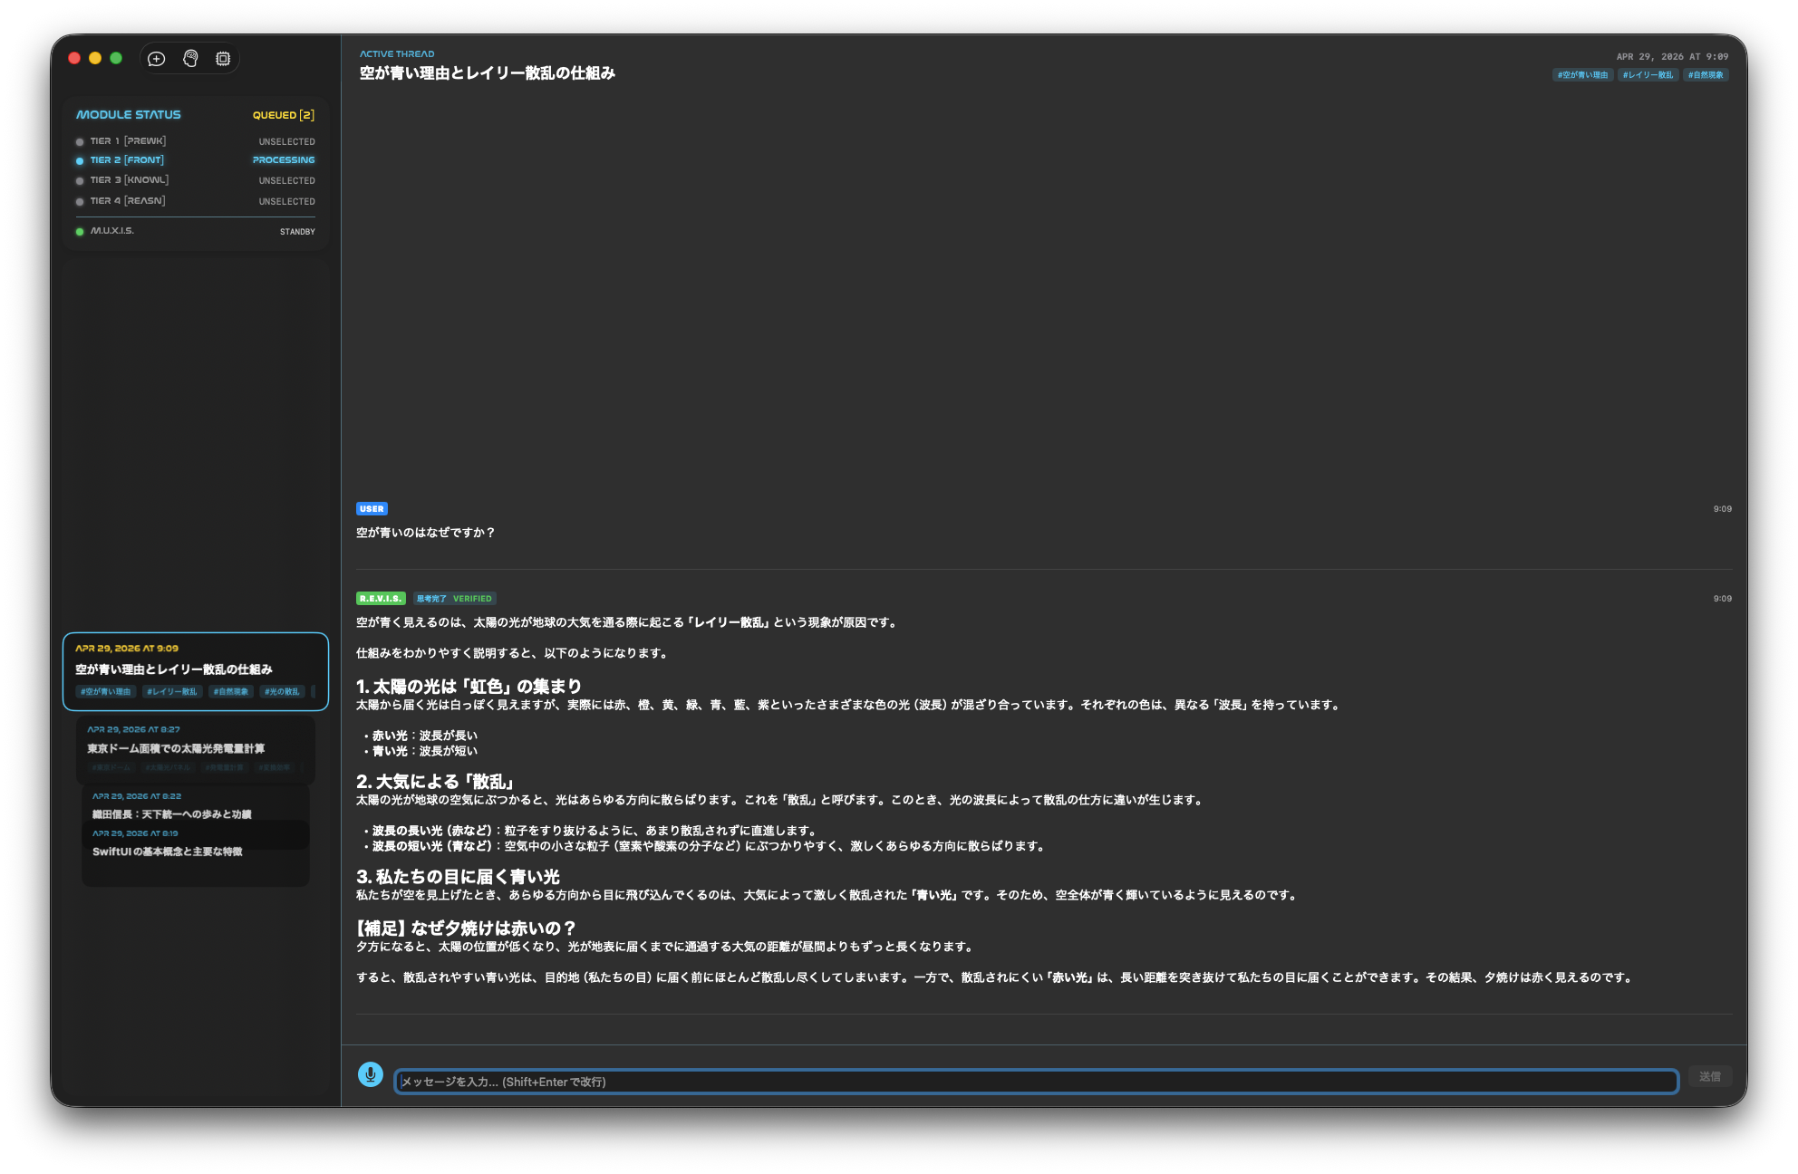This screenshot has height=1174, width=1798.
Task: Click the green M.U.X.I.S. status indicator
Action: tap(80, 232)
